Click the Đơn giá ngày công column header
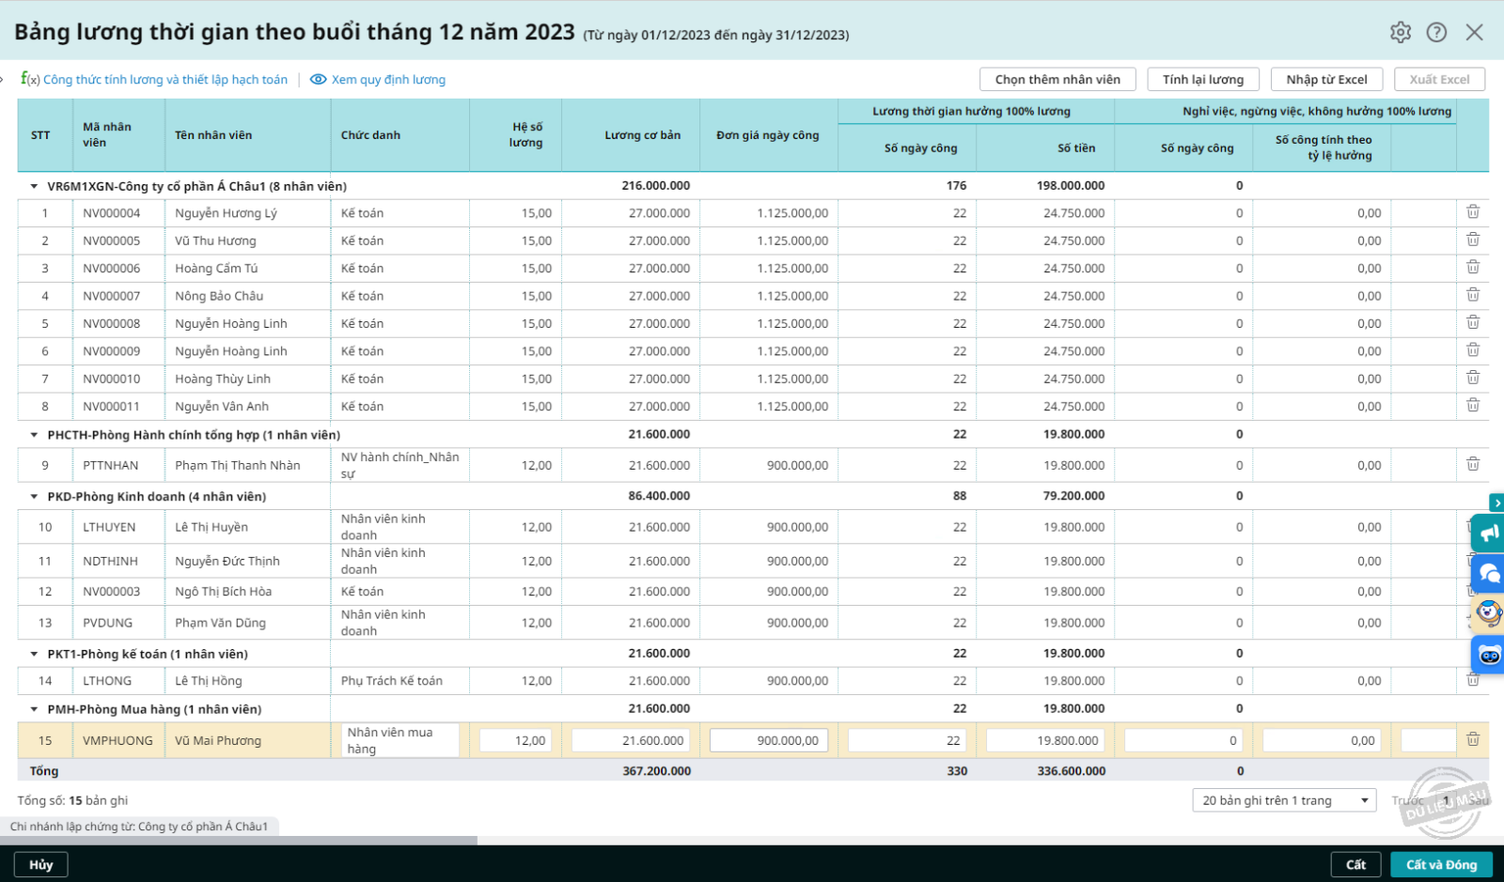The width and height of the screenshot is (1504, 882). (769, 135)
